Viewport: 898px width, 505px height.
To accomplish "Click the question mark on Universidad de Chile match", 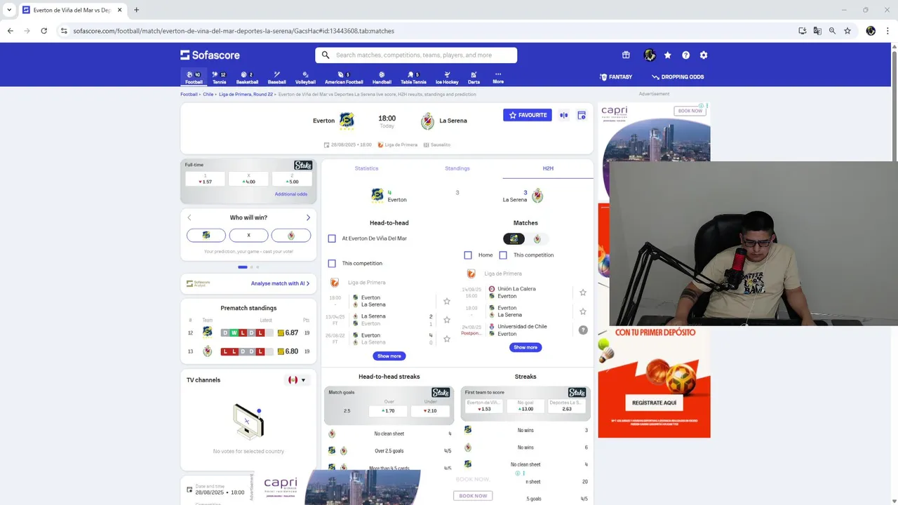I will (x=583, y=330).
